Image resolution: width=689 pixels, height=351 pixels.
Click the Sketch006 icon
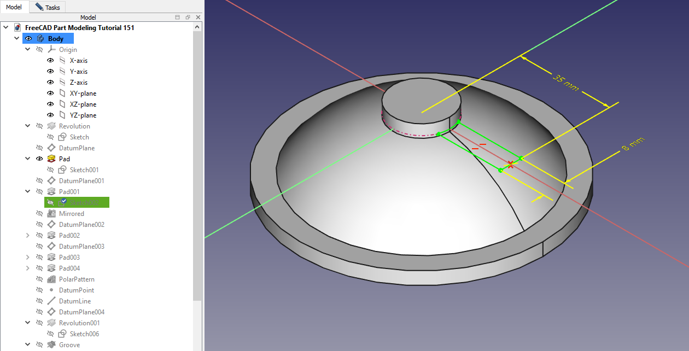point(62,334)
